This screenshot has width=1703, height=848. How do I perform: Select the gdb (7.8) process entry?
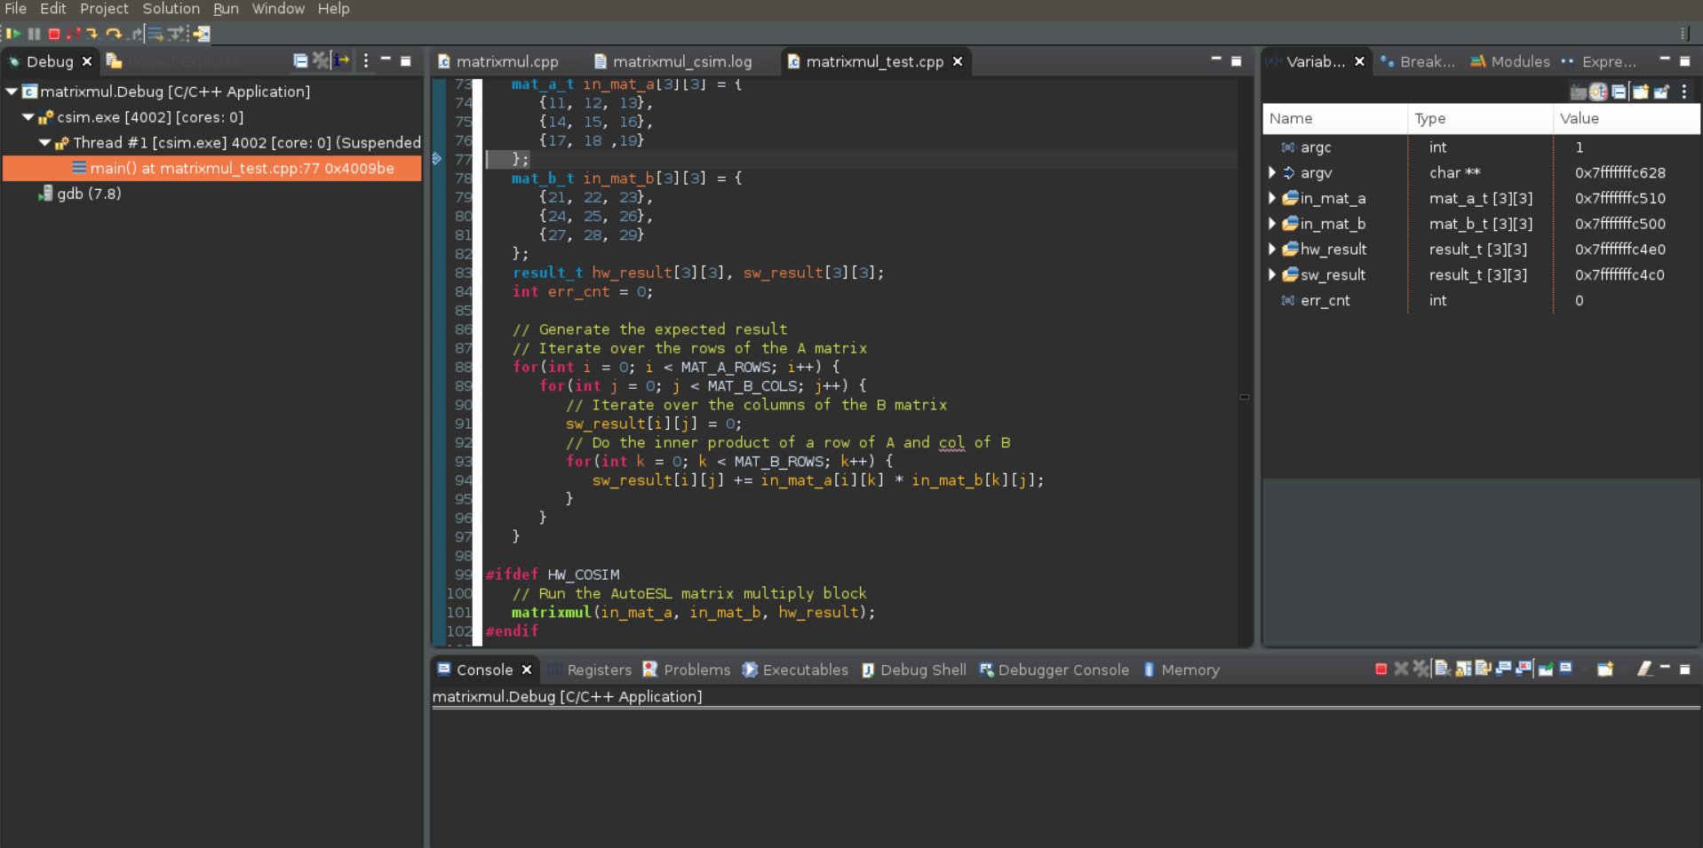click(88, 194)
